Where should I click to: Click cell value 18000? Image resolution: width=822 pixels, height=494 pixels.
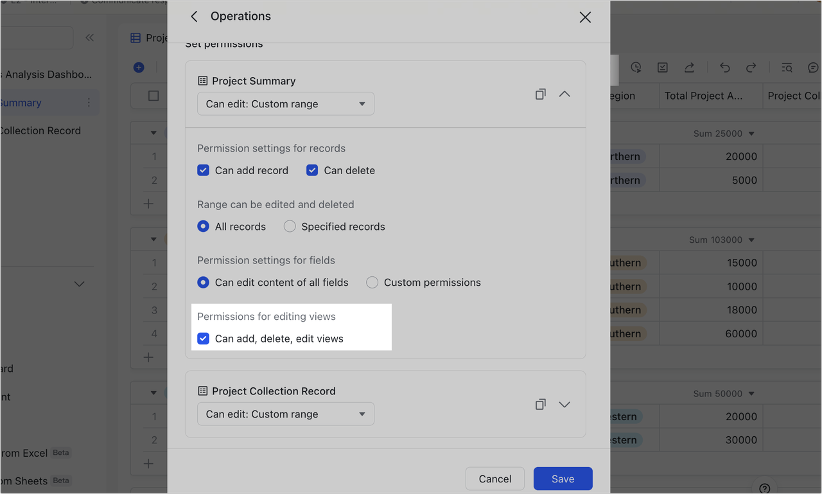pyautogui.click(x=741, y=310)
